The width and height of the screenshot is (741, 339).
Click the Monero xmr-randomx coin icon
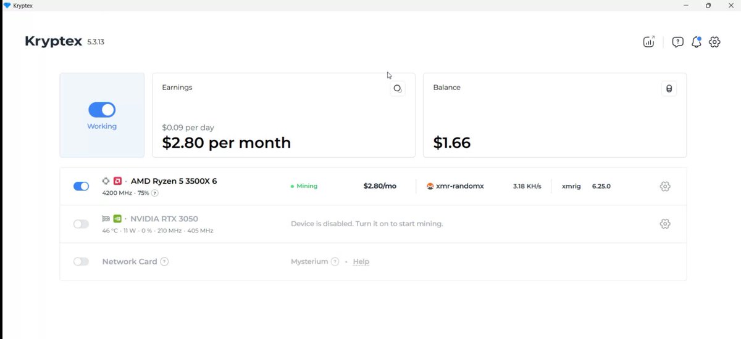[x=430, y=186]
